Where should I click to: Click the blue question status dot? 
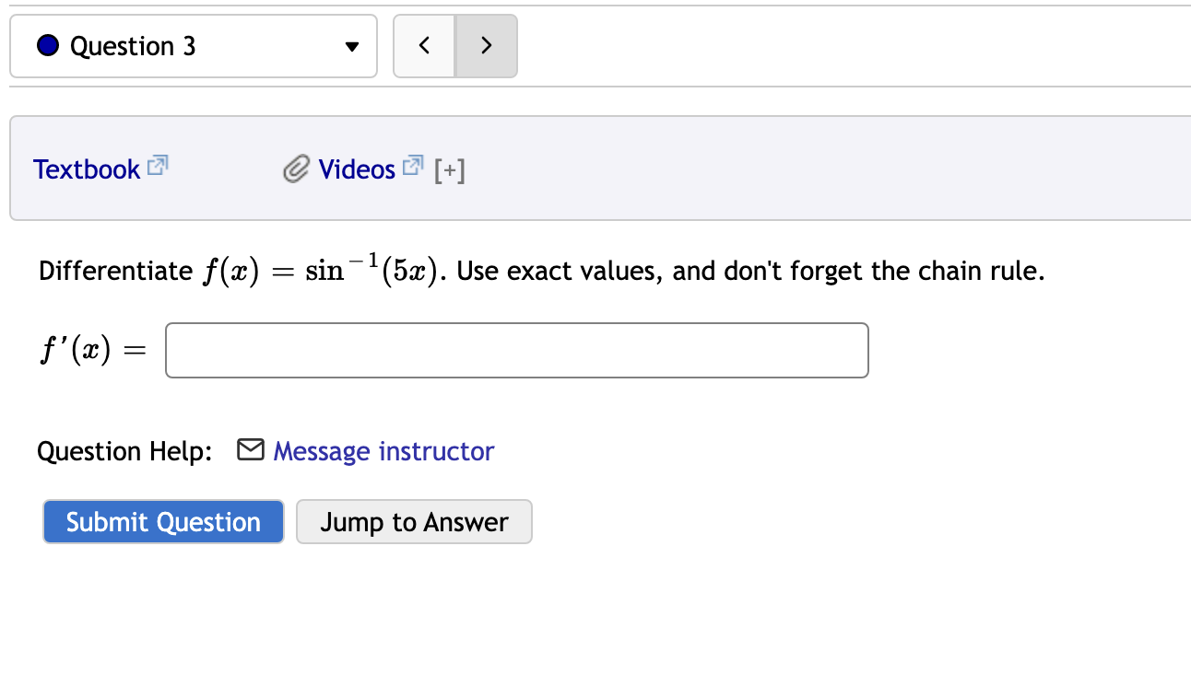[x=47, y=45]
